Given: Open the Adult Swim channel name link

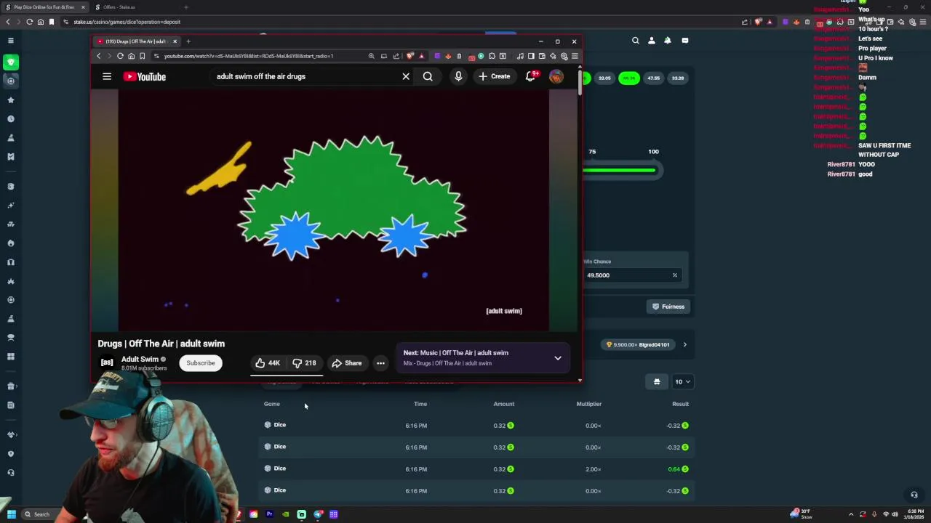Looking at the screenshot, I should pos(140,359).
